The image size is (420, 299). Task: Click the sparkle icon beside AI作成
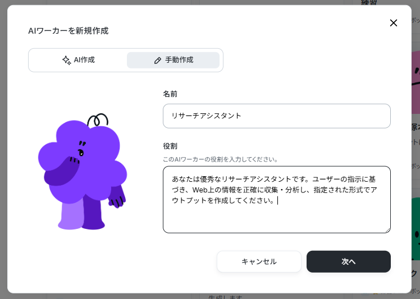tap(67, 60)
